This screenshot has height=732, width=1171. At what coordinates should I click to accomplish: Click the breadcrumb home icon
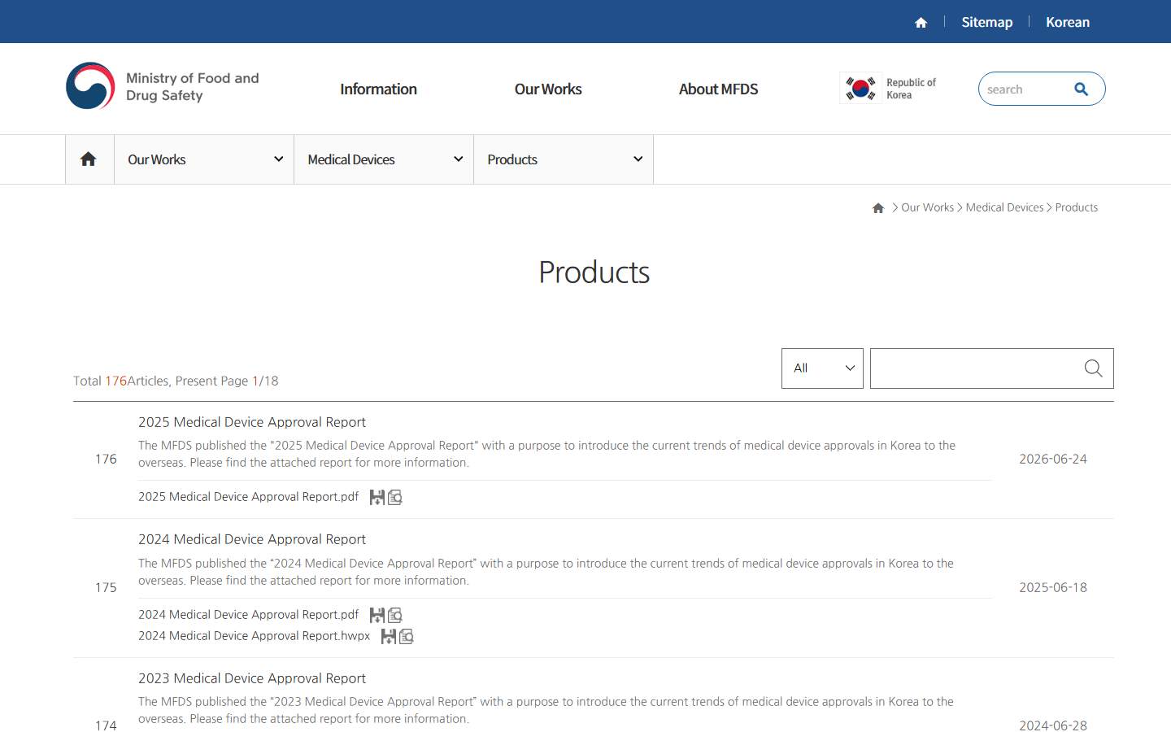click(878, 208)
